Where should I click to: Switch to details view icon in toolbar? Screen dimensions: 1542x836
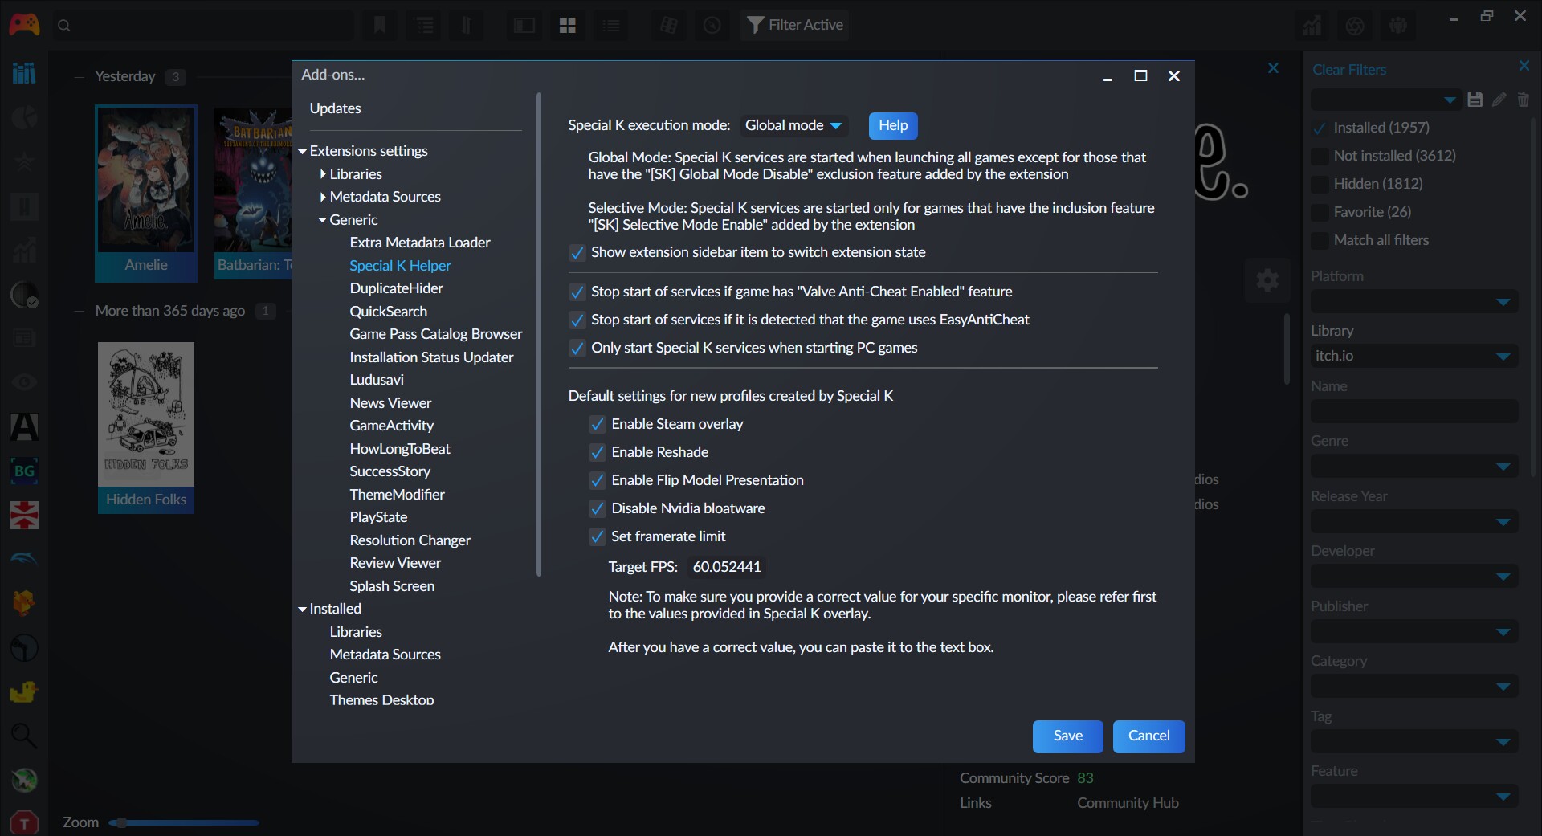(x=524, y=25)
